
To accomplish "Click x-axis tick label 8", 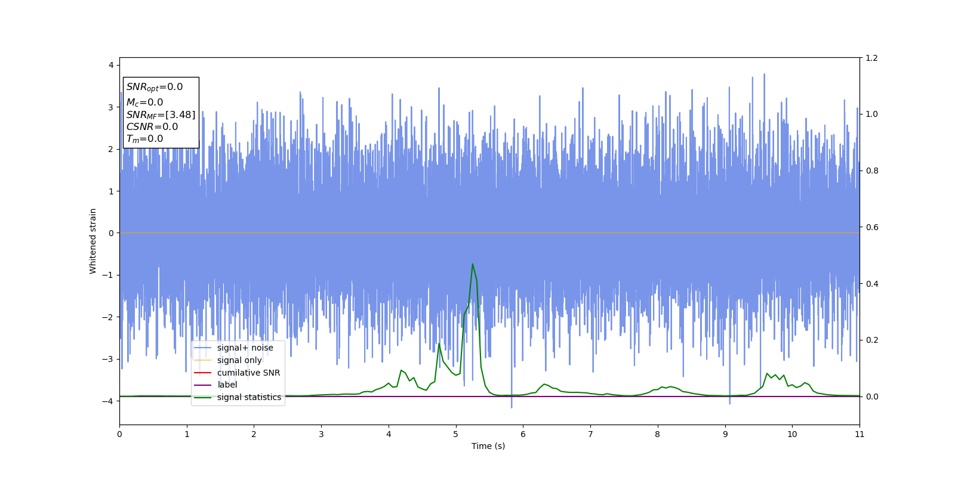I will click(658, 434).
